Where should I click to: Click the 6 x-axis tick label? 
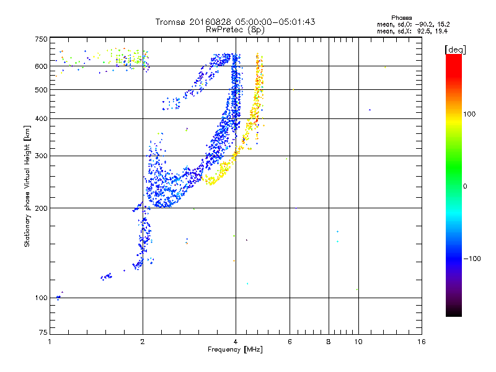(290, 342)
